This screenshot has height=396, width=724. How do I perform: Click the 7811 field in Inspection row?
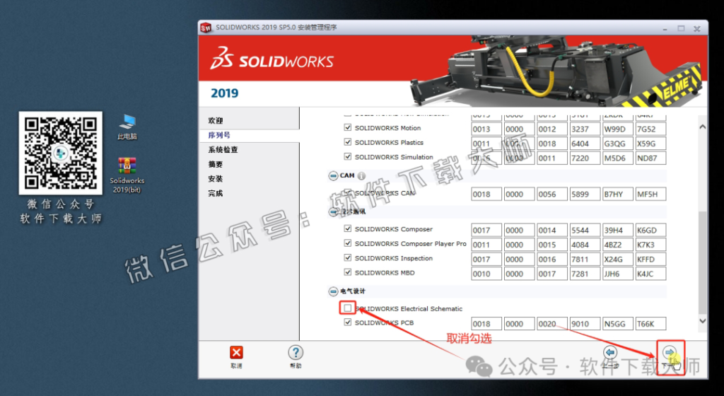(585, 260)
